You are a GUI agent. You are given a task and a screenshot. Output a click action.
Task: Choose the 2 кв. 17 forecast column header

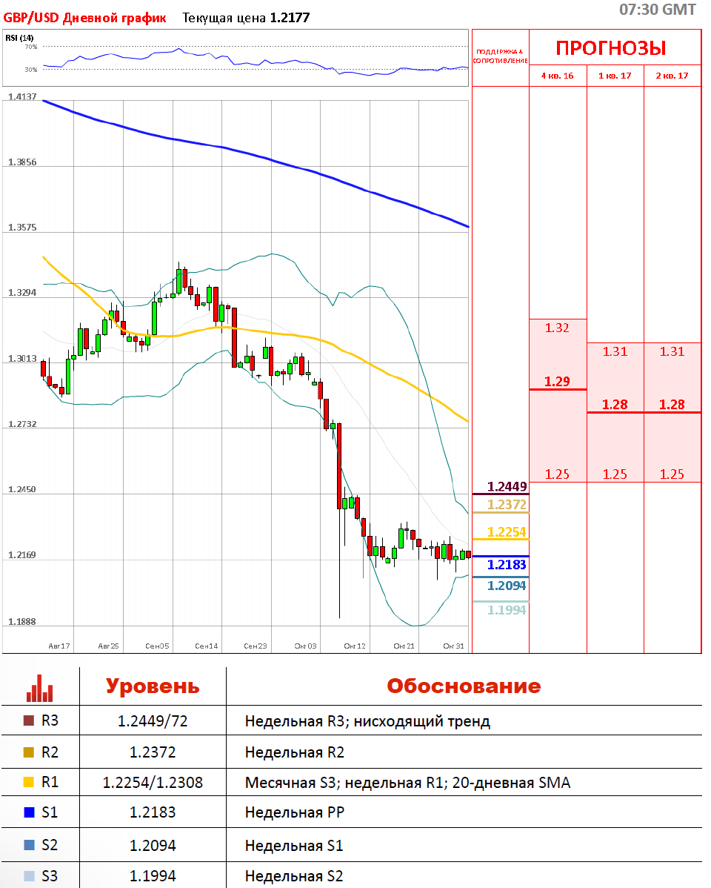click(x=672, y=76)
